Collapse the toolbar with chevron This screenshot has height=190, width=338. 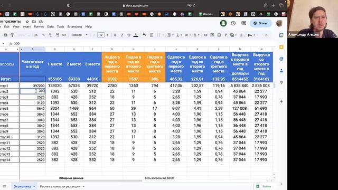266,35
